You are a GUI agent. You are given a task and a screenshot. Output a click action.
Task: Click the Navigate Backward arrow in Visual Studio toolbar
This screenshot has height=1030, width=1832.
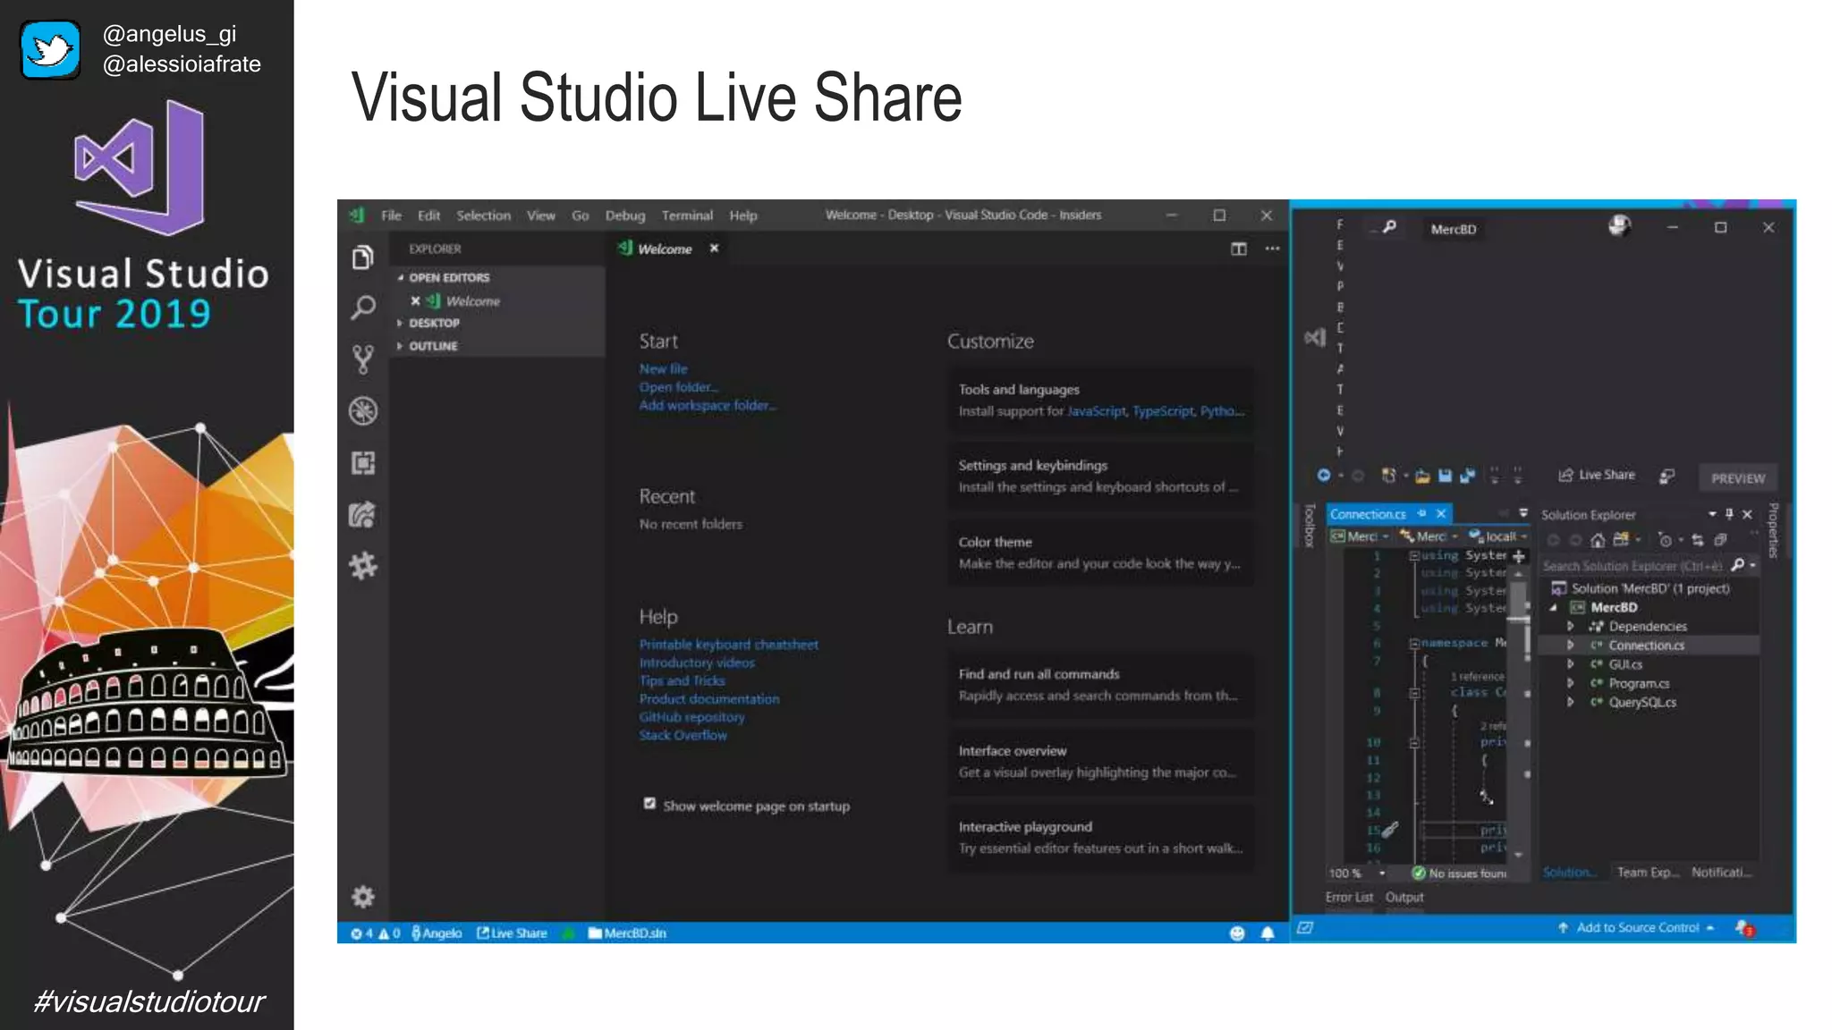pyautogui.click(x=1324, y=476)
